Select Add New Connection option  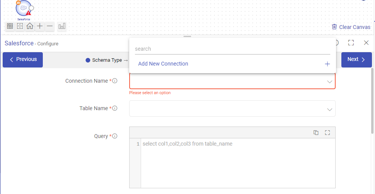tap(163, 64)
